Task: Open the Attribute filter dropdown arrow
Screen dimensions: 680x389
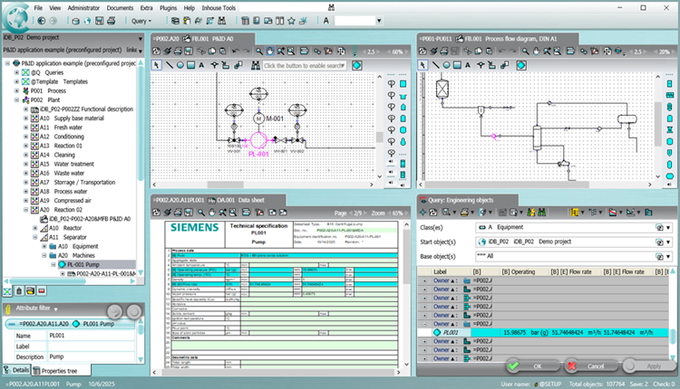Action: 56,309
